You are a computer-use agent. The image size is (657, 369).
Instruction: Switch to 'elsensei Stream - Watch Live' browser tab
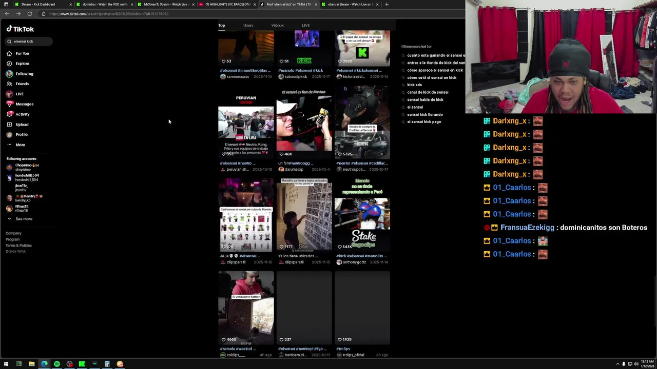click(350, 4)
